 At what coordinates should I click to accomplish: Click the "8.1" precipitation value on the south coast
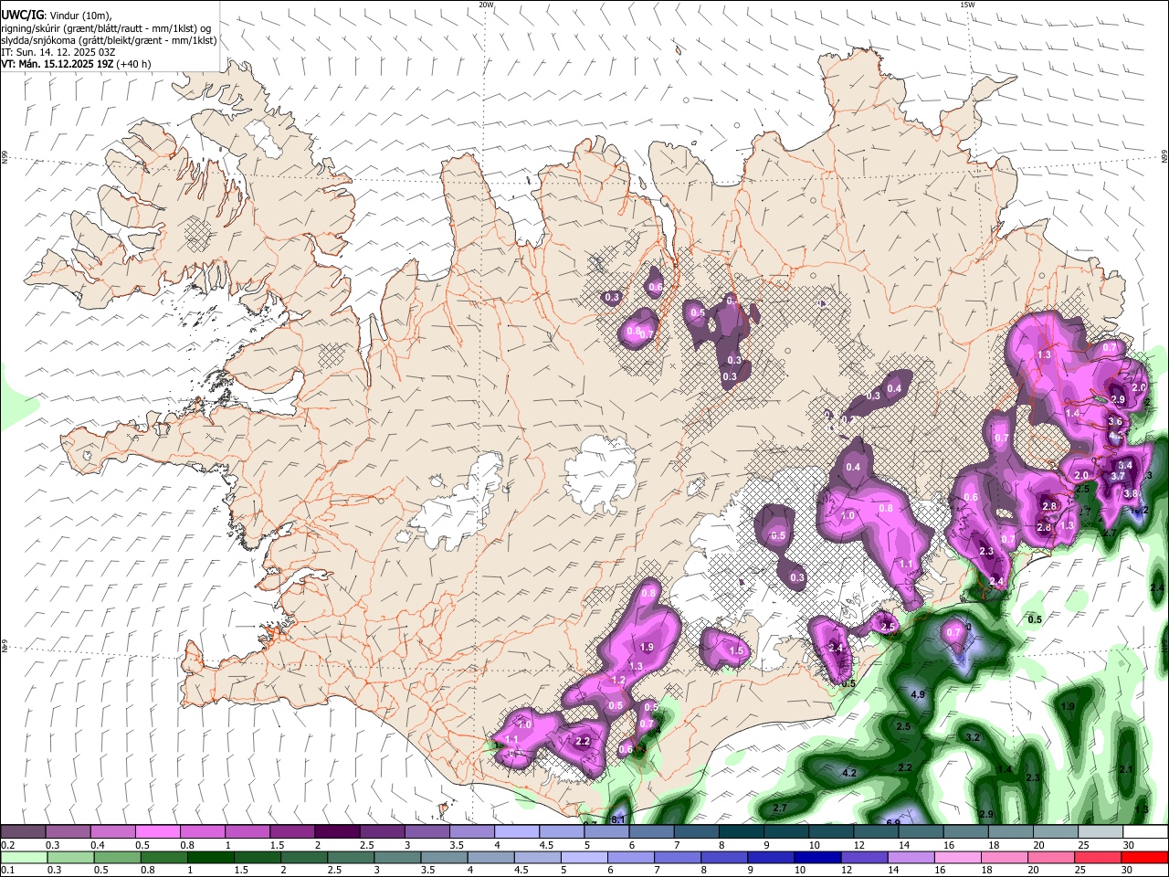coord(618,820)
